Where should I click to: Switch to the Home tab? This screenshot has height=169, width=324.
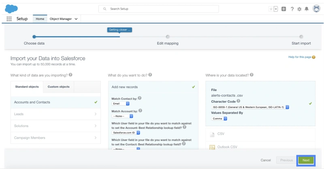point(40,19)
